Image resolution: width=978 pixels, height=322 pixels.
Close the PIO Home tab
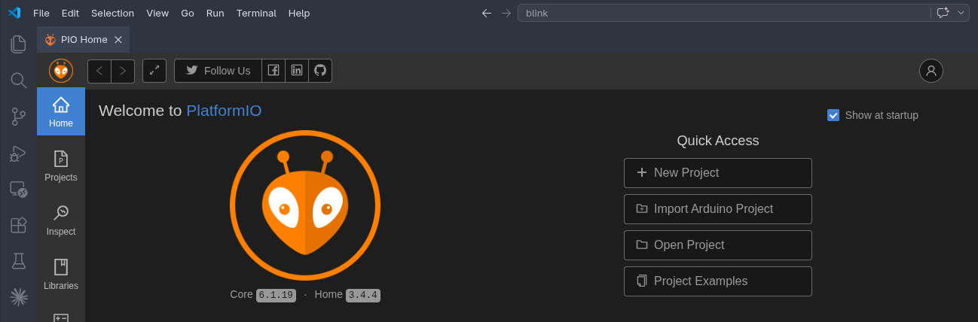pyautogui.click(x=118, y=40)
